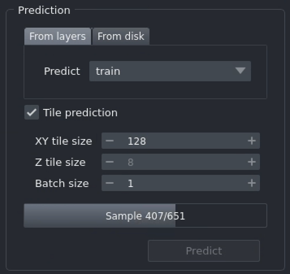Screen dimensions: 290x274
Task: Decrease the Batch size value
Action: 110,183
